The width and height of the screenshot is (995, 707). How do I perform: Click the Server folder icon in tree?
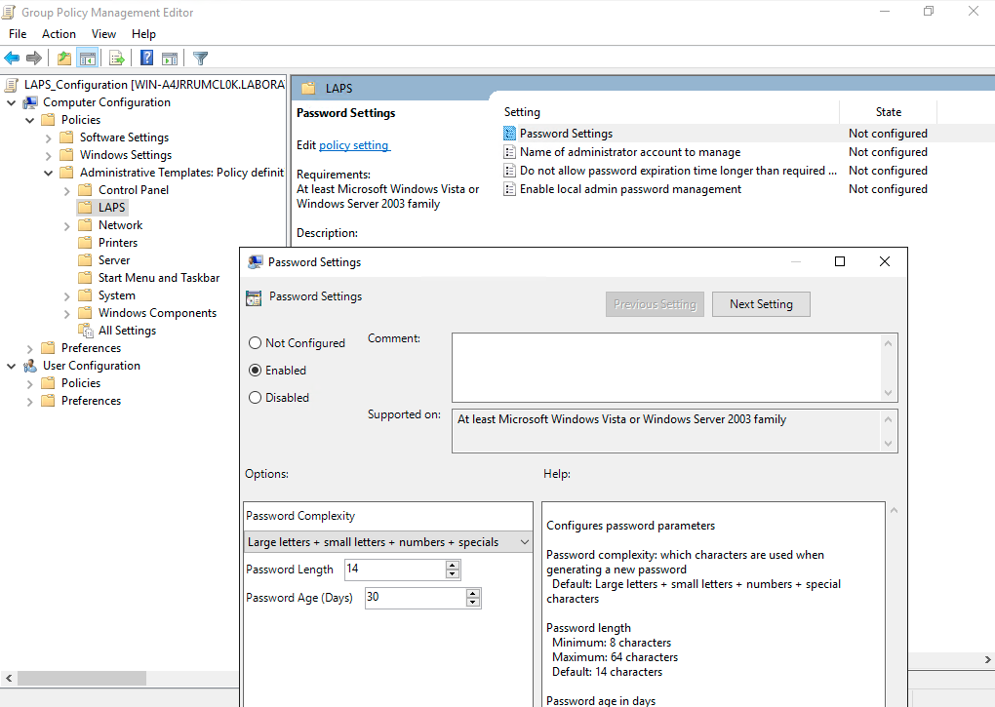click(x=85, y=260)
